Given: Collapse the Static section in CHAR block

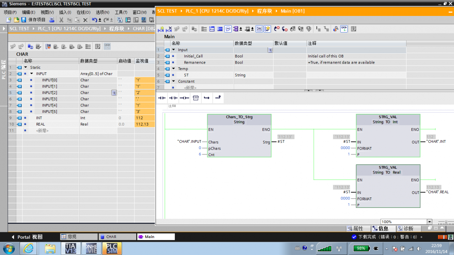Looking at the screenshot, I should coord(26,67).
